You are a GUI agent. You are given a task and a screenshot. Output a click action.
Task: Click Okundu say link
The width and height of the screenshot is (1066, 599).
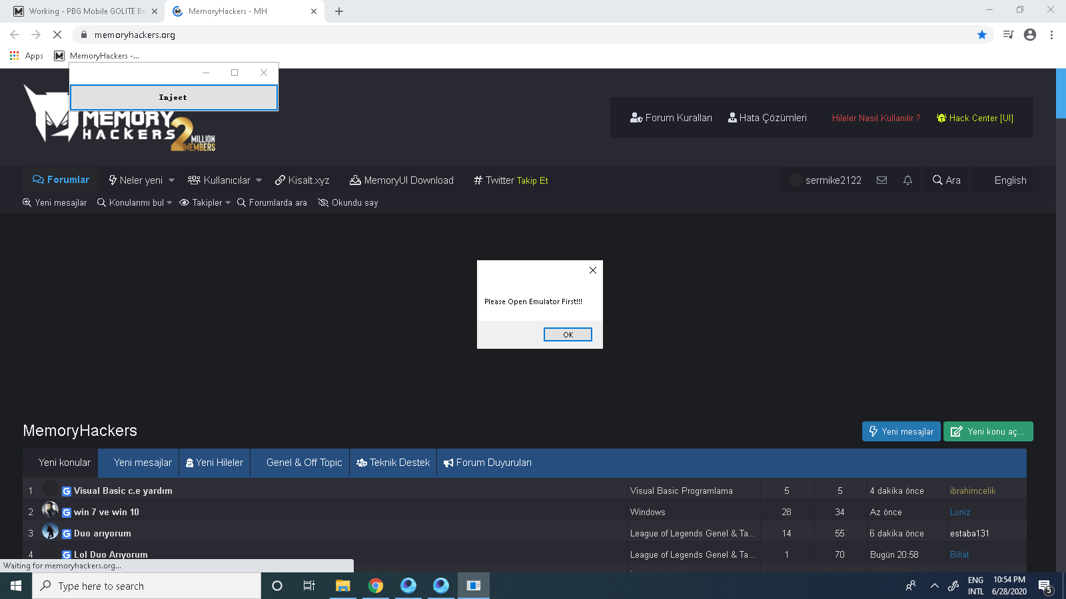[348, 203]
